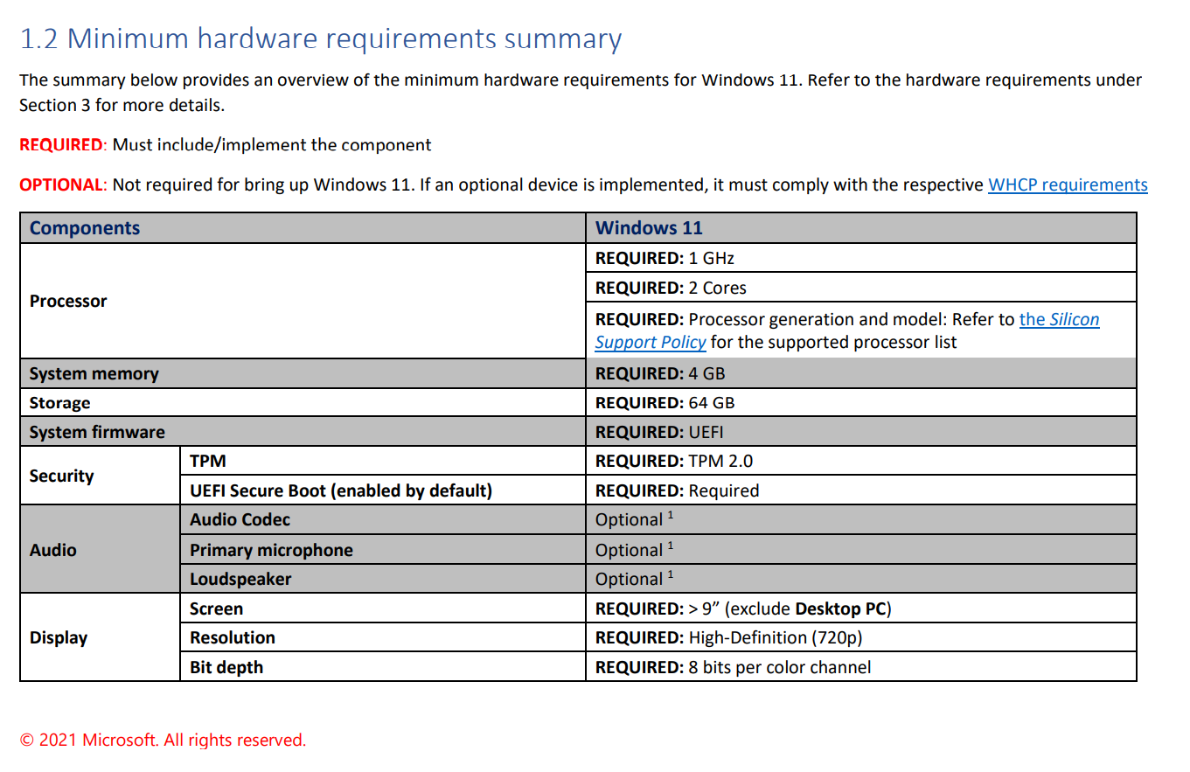Click the Windows 11 column header

(x=647, y=227)
